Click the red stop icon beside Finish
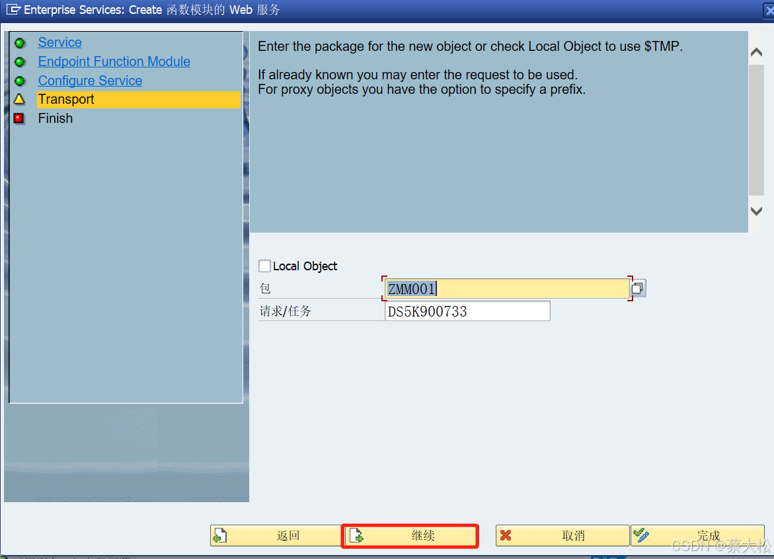 pyautogui.click(x=20, y=118)
